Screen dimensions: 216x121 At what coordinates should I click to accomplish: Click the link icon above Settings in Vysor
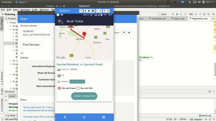22,53
